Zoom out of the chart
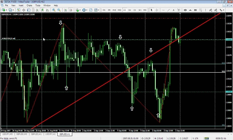 tap(59, 10)
